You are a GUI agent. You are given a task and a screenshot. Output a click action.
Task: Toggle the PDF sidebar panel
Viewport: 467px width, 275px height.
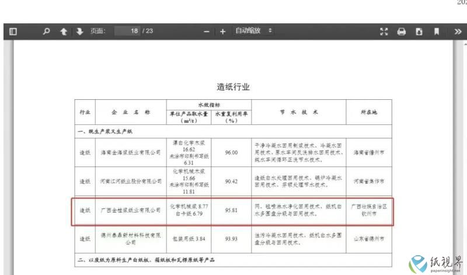[x=13, y=32]
